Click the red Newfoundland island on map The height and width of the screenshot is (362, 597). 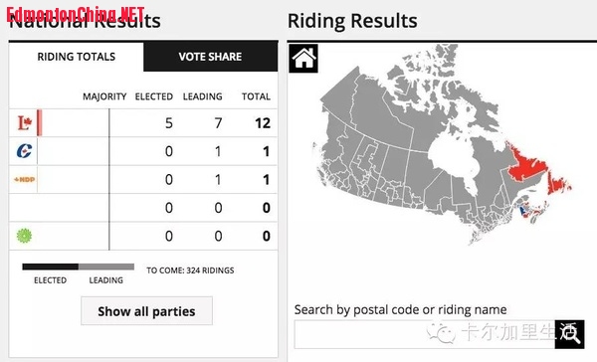[557, 184]
